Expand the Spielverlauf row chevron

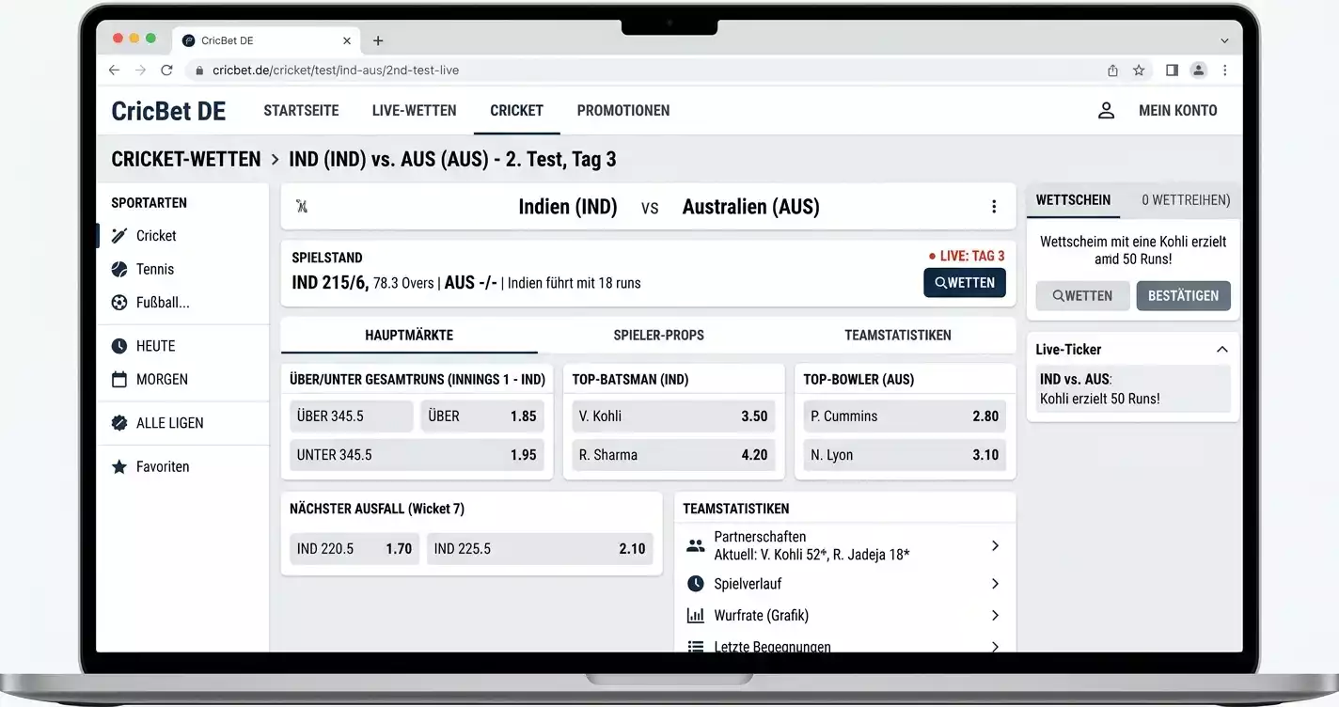click(x=995, y=584)
